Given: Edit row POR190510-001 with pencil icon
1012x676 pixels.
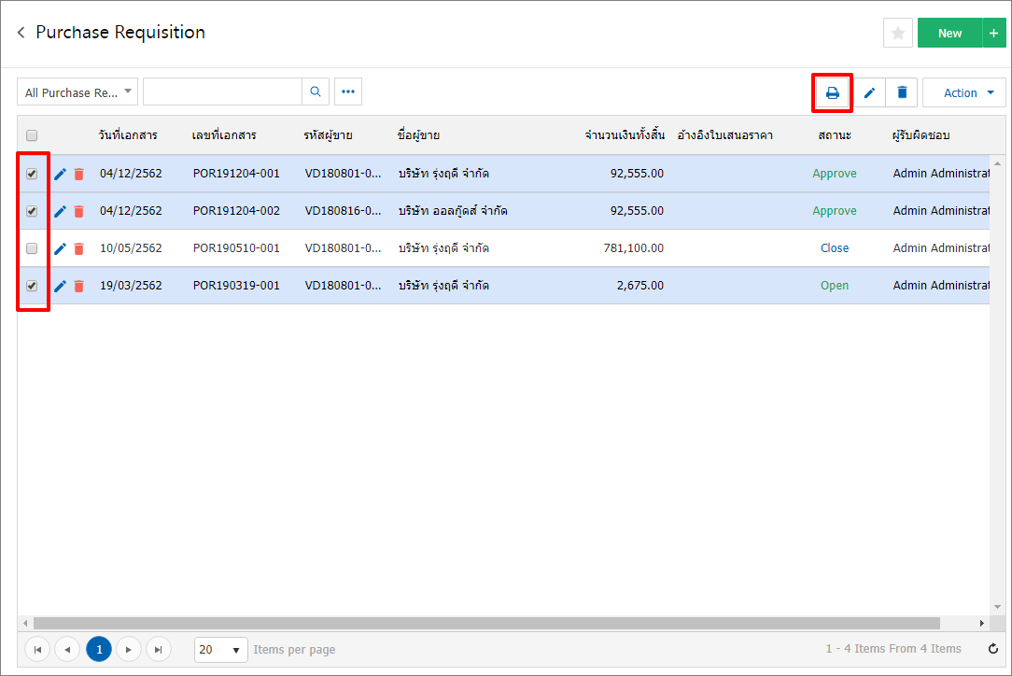Looking at the screenshot, I should 60,248.
